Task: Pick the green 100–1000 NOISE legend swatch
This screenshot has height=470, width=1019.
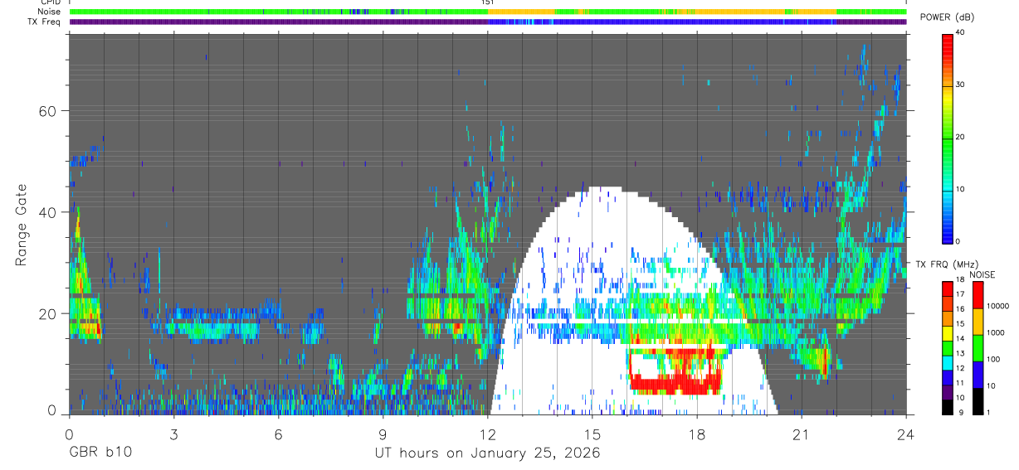Action: (978, 346)
